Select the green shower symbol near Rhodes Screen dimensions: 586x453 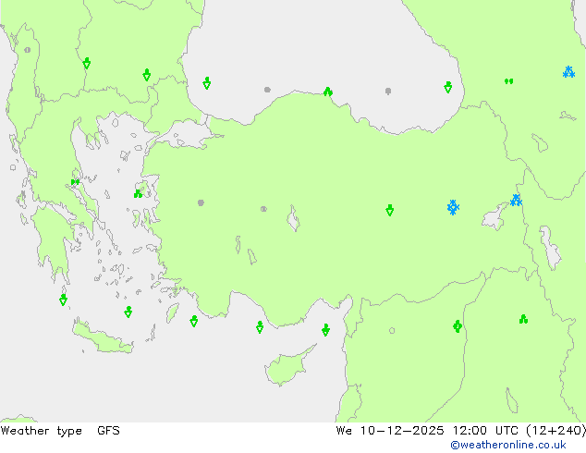click(x=193, y=321)
